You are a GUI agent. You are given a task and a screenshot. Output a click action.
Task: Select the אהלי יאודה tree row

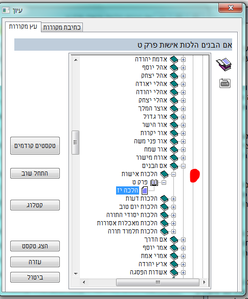coord(151,84)
